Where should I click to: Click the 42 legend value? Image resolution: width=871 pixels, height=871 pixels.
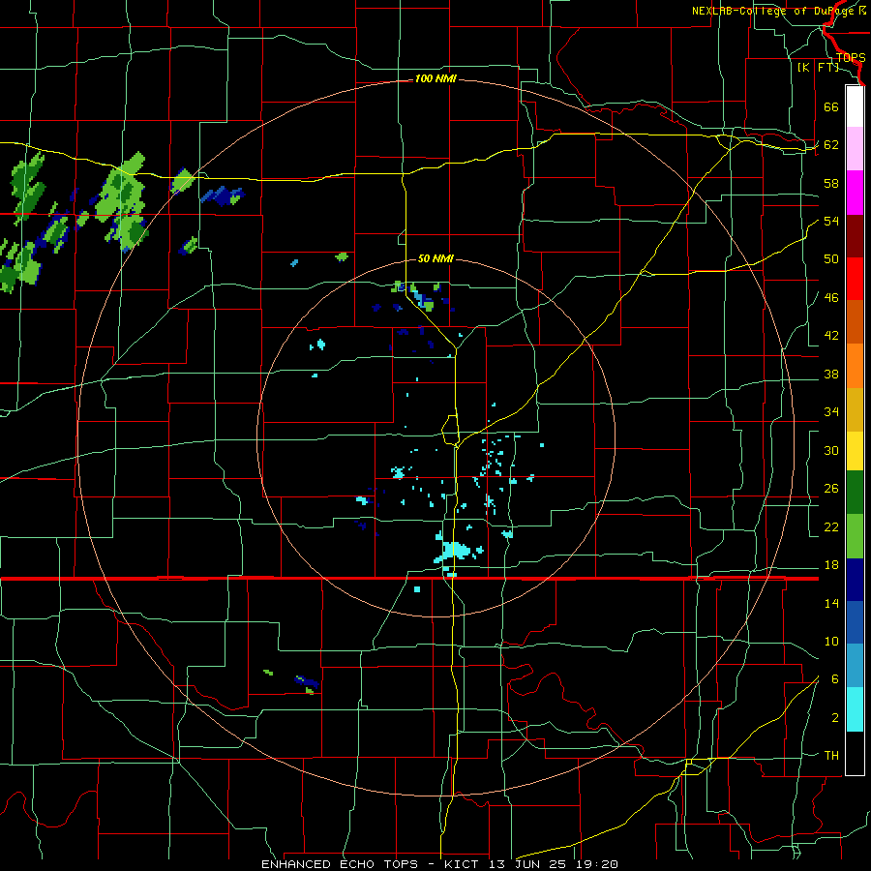point(831,335)
